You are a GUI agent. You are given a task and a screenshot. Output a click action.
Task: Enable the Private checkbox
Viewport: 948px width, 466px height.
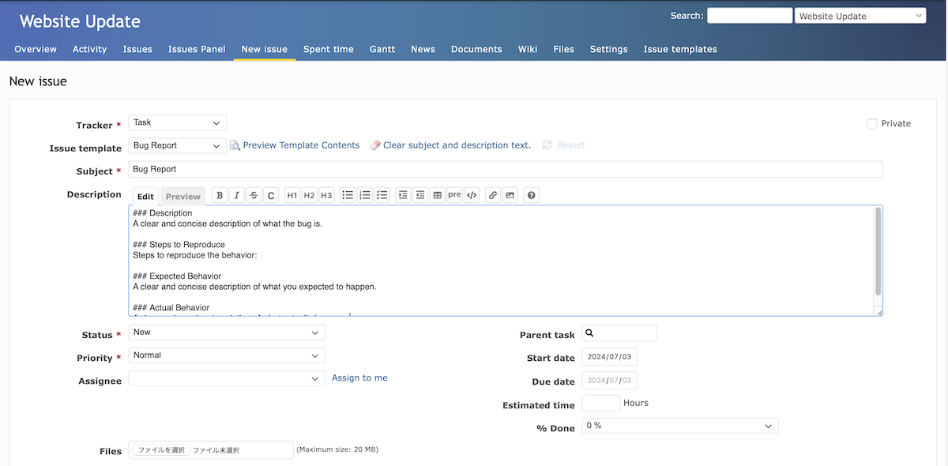coord(871,123)
